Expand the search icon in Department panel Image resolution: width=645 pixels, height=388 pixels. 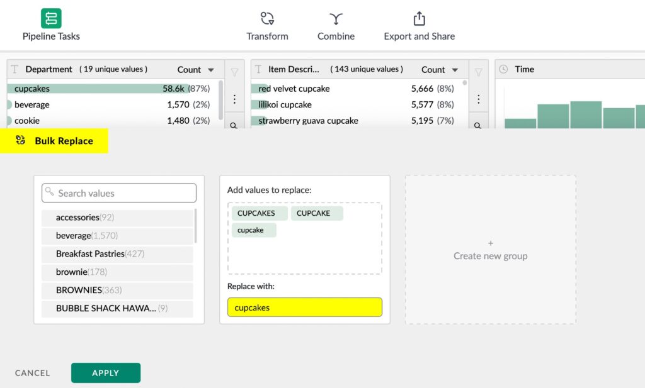pos(234,125)
